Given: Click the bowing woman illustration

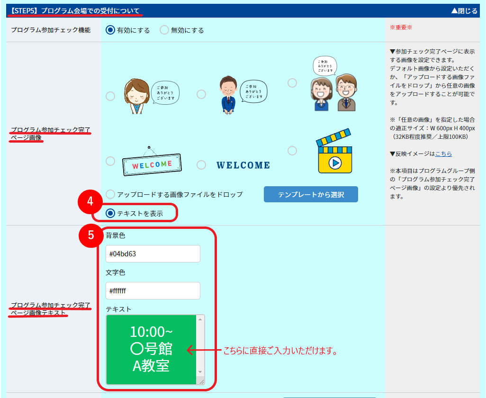Looking at the screenshot, I should pos(152,96).
